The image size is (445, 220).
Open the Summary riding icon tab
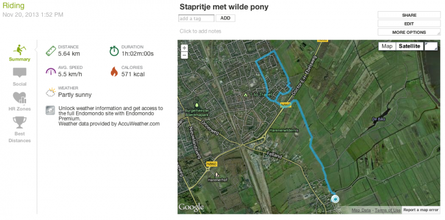pyautogui.click(x=19, y=50)
